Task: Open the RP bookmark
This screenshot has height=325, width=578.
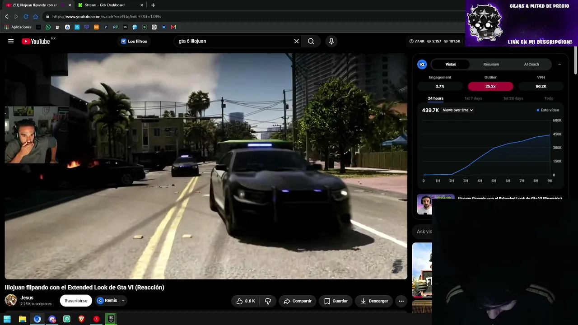Action: click(x=116, y=27)
